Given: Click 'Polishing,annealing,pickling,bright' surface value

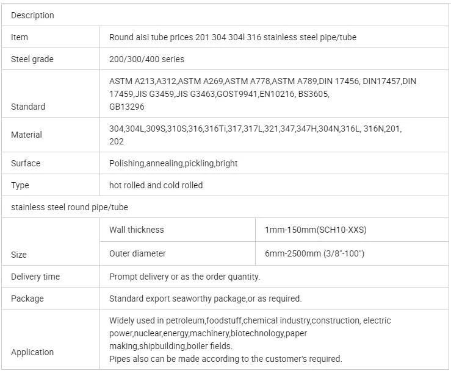Looking at the screenshot, I should tap(173, 163).
